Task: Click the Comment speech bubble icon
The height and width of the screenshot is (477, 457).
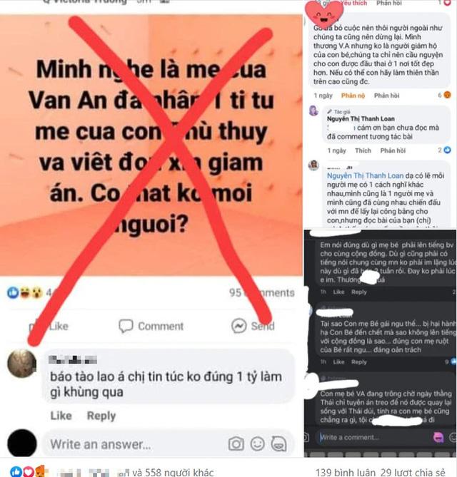Action: (126, 326)
